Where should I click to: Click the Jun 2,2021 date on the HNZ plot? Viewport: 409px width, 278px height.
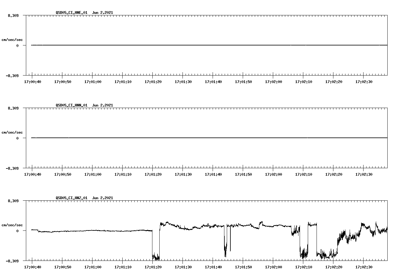[x=103, y=198]
